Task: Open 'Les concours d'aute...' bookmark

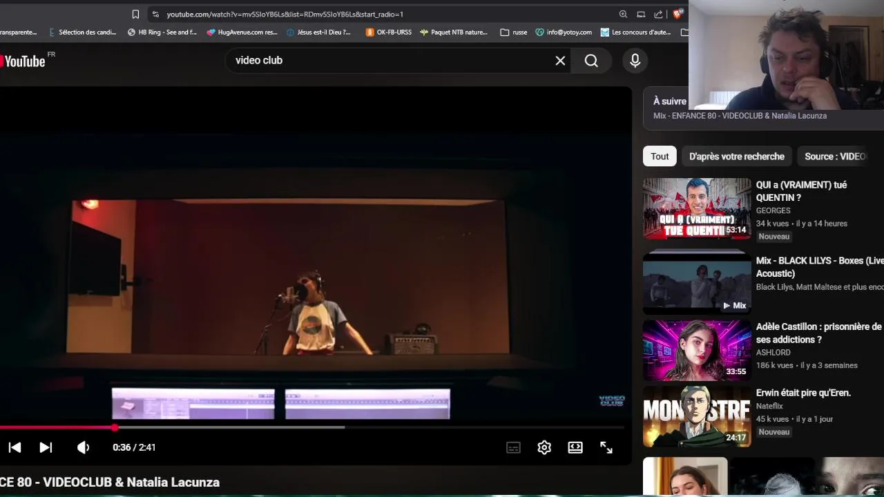Action: [x=635, y=32]
